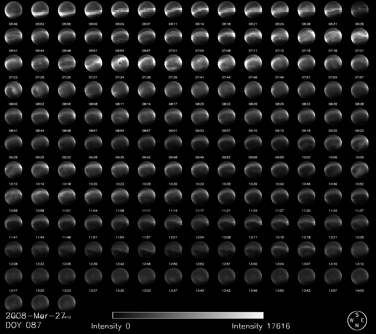Click the '06:44' timestamp text

tap(40, 50)
